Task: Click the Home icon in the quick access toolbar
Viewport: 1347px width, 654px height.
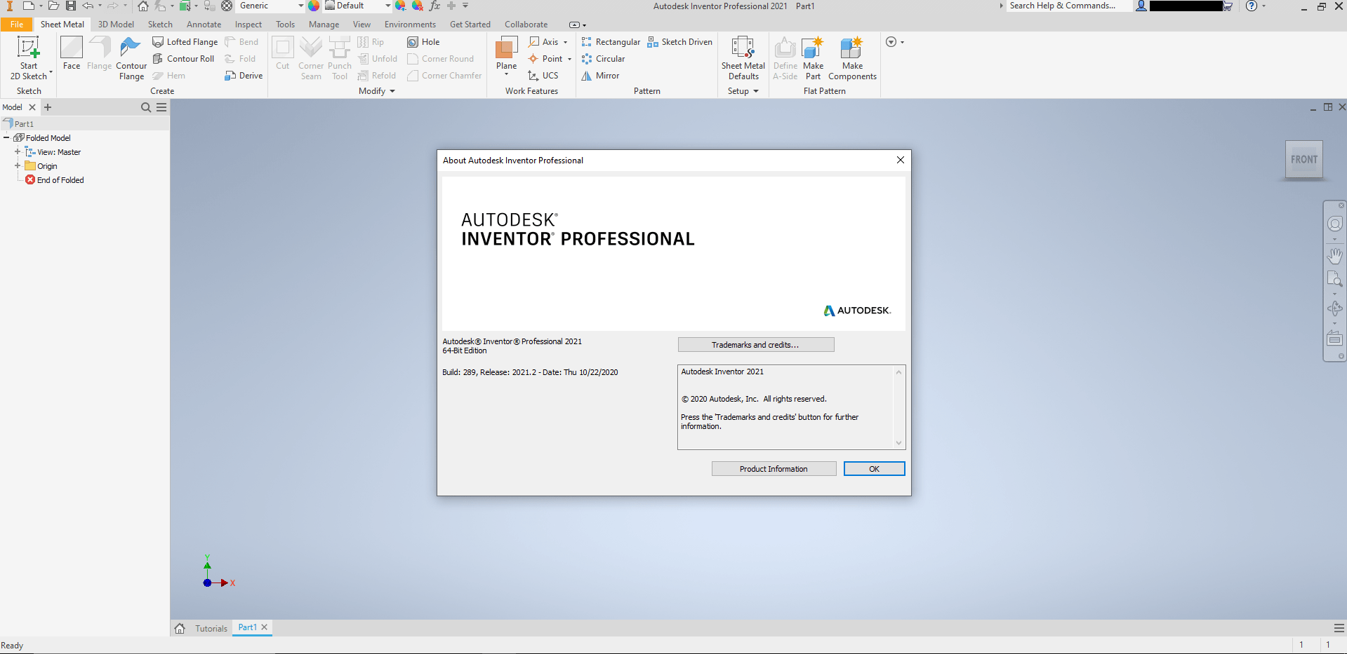Action: point(143,6)
